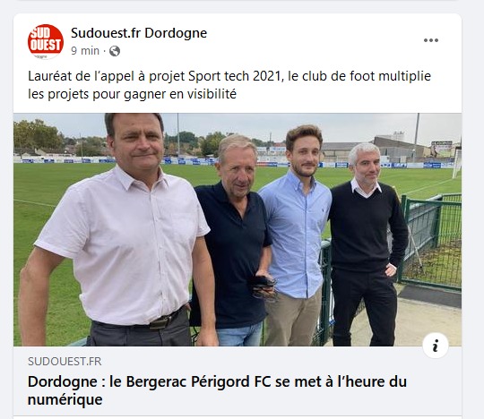Click the trees at the photo's top left
Viewport: 484px width, 419px height.
pyautogui.click(x=39, y=135)
